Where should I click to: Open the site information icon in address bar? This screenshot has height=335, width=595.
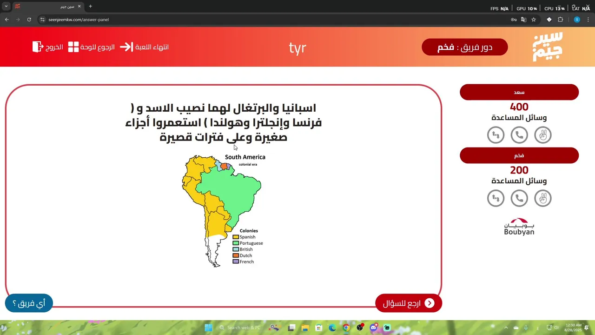click(x=42, y=20)
